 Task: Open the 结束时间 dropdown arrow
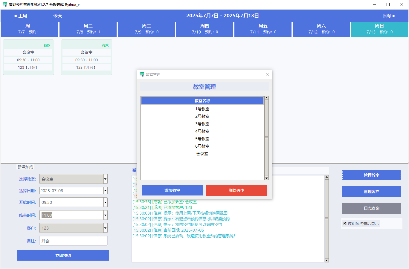point(105,215)
